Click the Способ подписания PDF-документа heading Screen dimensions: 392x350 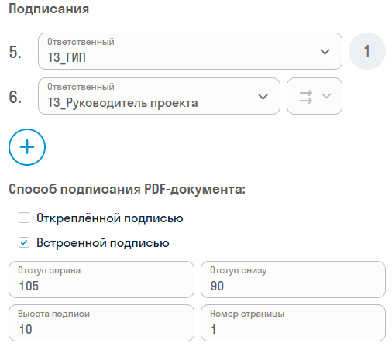(x=127, y=189)
